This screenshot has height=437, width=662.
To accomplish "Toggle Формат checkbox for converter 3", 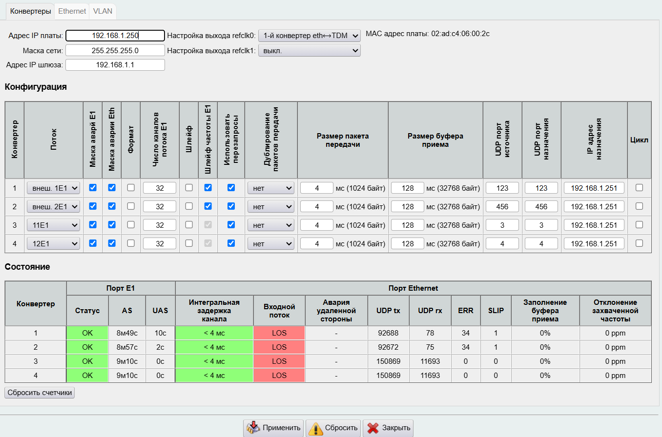I will [131, 224].
